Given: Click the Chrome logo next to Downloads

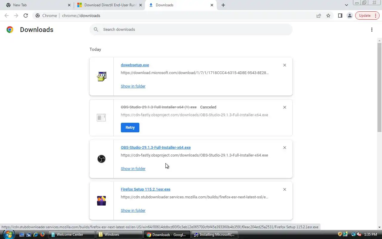Looking at the screenshot, I should coord(10,30).
